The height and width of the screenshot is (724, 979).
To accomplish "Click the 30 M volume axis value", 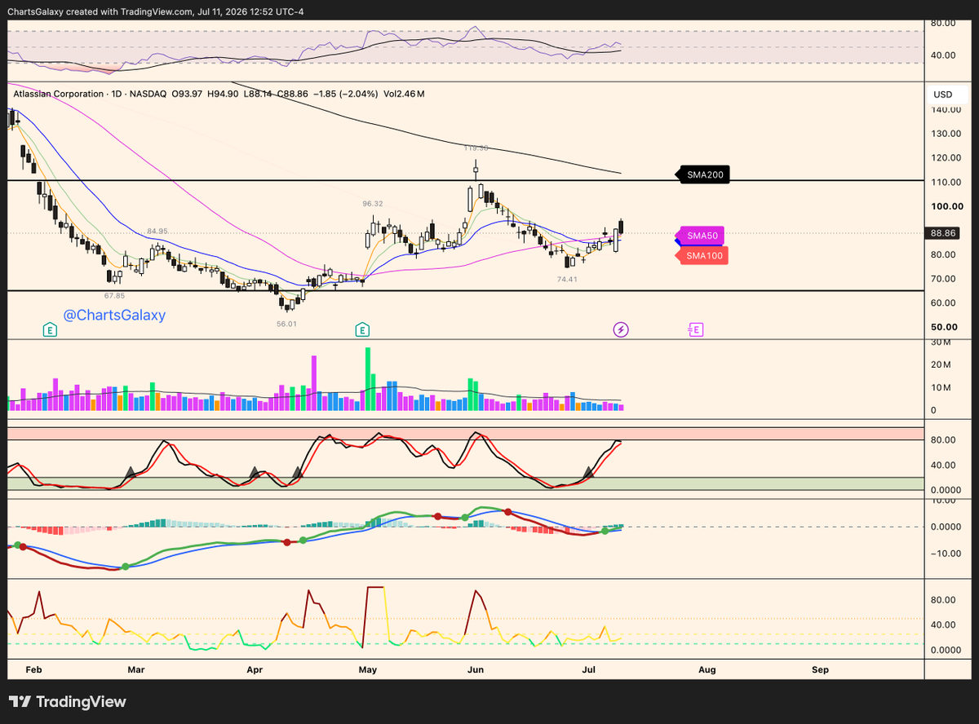I will 941,341.
